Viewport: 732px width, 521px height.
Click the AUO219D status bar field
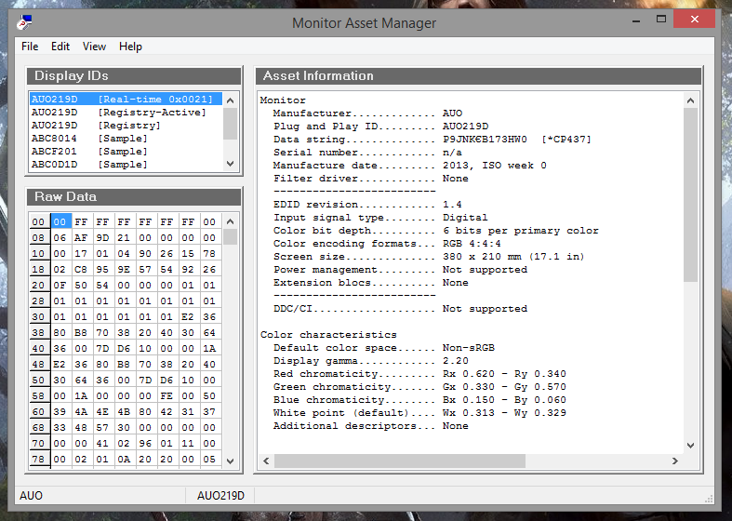click(220, 495)
